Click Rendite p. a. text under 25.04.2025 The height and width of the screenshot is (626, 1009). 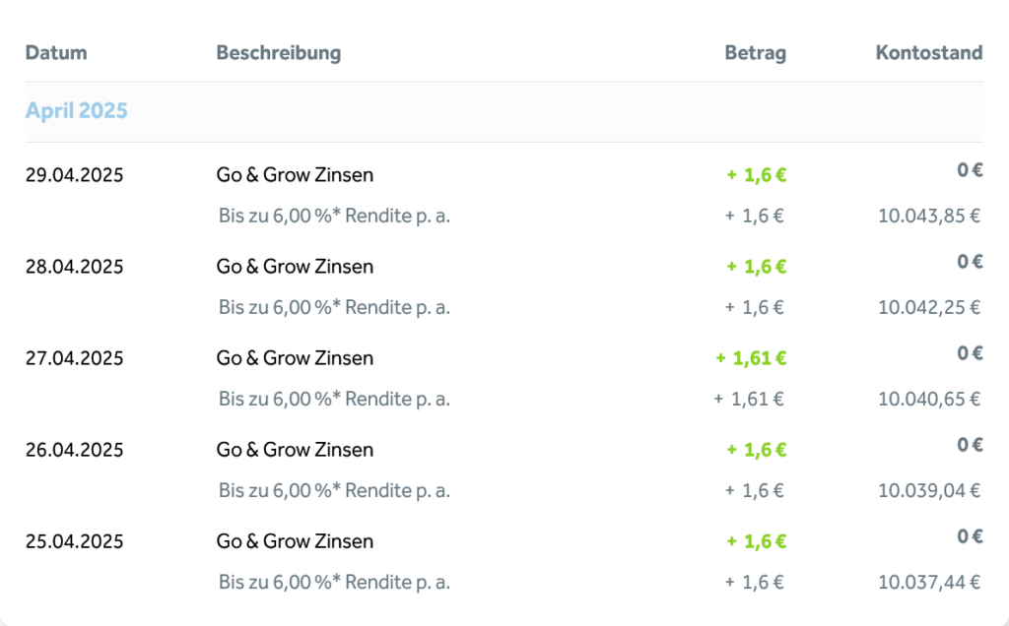[398, 582]
